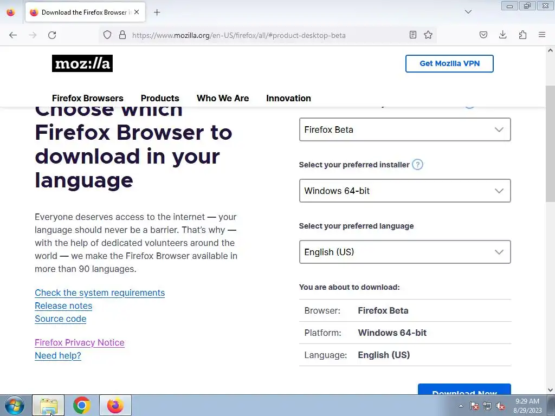Open Action Center flag tray icon

[x=474, y=406]
